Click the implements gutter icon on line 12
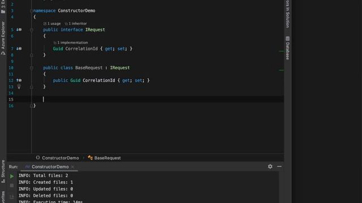The image size is (362, 203). [19, 80]
